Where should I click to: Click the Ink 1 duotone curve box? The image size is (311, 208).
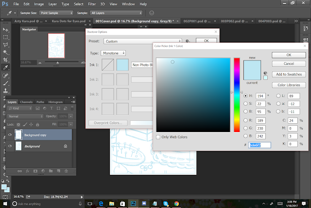107,65
